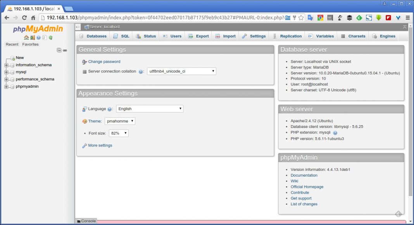The image size is (414, 225).
Task: Expand the phpmyadmin database node
Action: (6, 87)
